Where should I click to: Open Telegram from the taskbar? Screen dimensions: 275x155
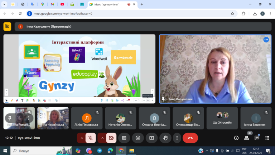(100, 151)
